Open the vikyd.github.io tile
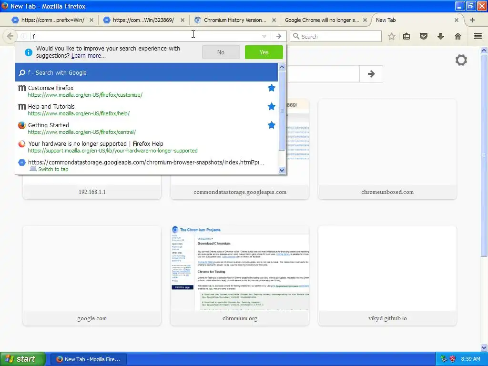The width and height of the screenshot is (488, 366). click(387, 275)
